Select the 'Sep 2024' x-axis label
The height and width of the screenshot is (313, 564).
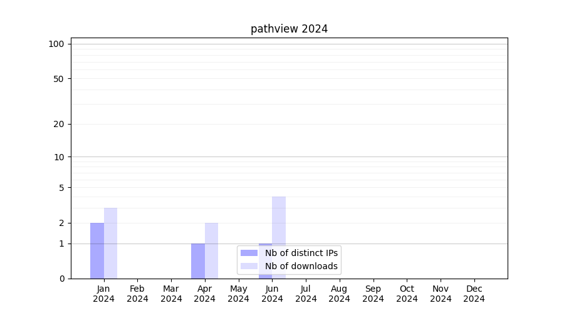click(x=373, y=294)
